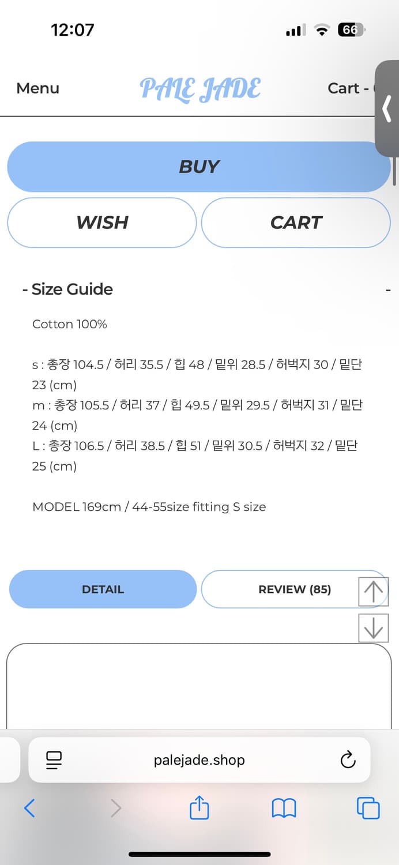Open Safari bookmarks book icon
The width and height of the screenshot is (399, 865).
pos(284,808)
